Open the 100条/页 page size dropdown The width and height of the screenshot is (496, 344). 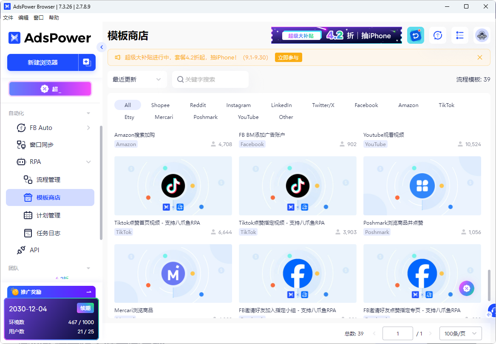460,334
